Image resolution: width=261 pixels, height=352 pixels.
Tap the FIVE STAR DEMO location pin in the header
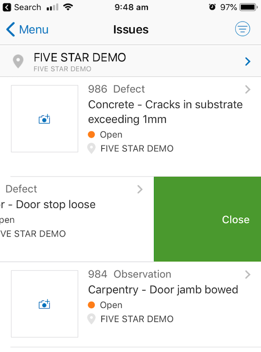18,61
